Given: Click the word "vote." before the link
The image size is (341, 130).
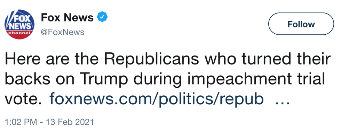Looking at the screenshot, I should point(23,99).
